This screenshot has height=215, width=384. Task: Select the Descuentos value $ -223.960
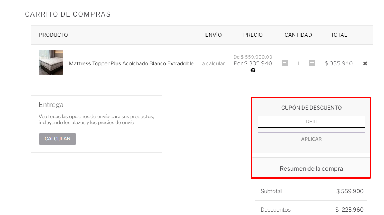pos(349,210)
